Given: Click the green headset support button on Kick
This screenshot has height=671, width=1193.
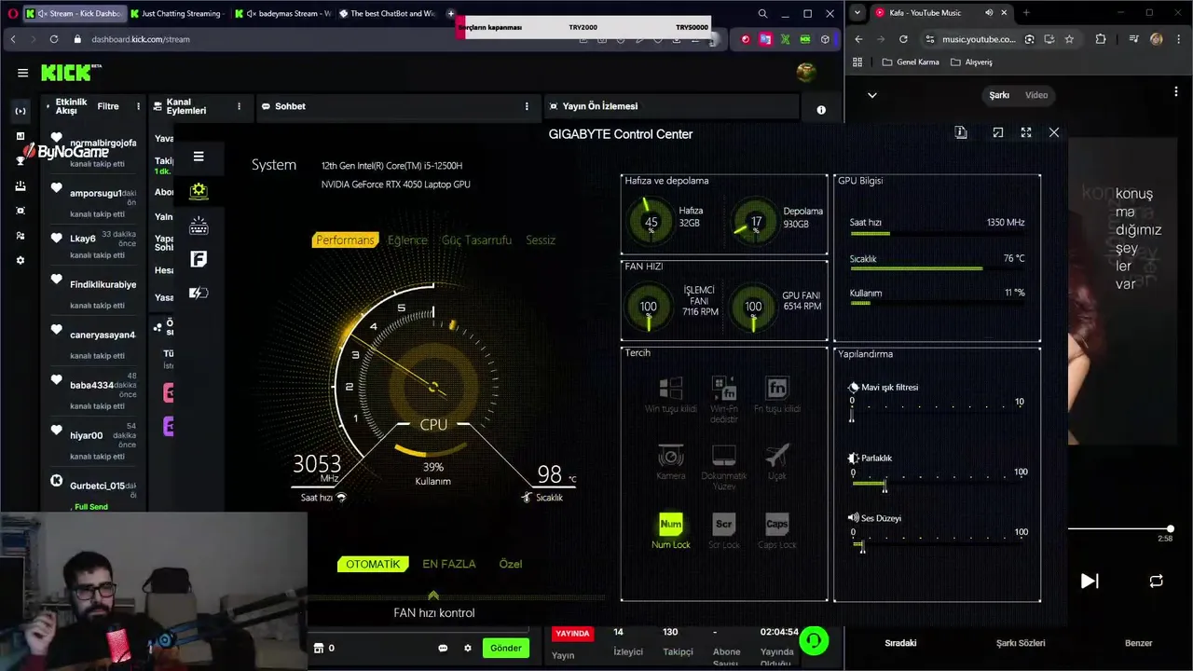Looking at the screenshot, I should (x=814, y=640).
